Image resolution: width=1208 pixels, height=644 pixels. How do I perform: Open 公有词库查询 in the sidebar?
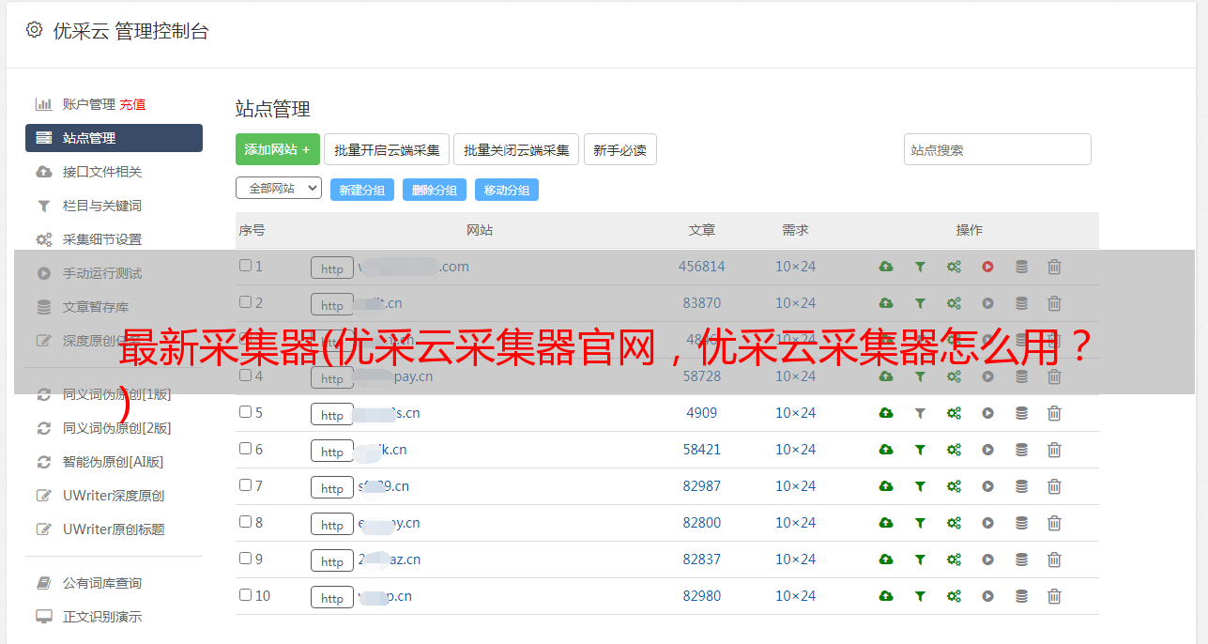tap(102, 583)
